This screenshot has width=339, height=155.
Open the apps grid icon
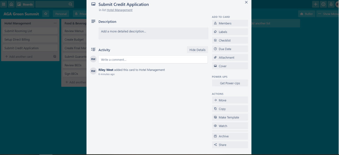tap(4, 4)
